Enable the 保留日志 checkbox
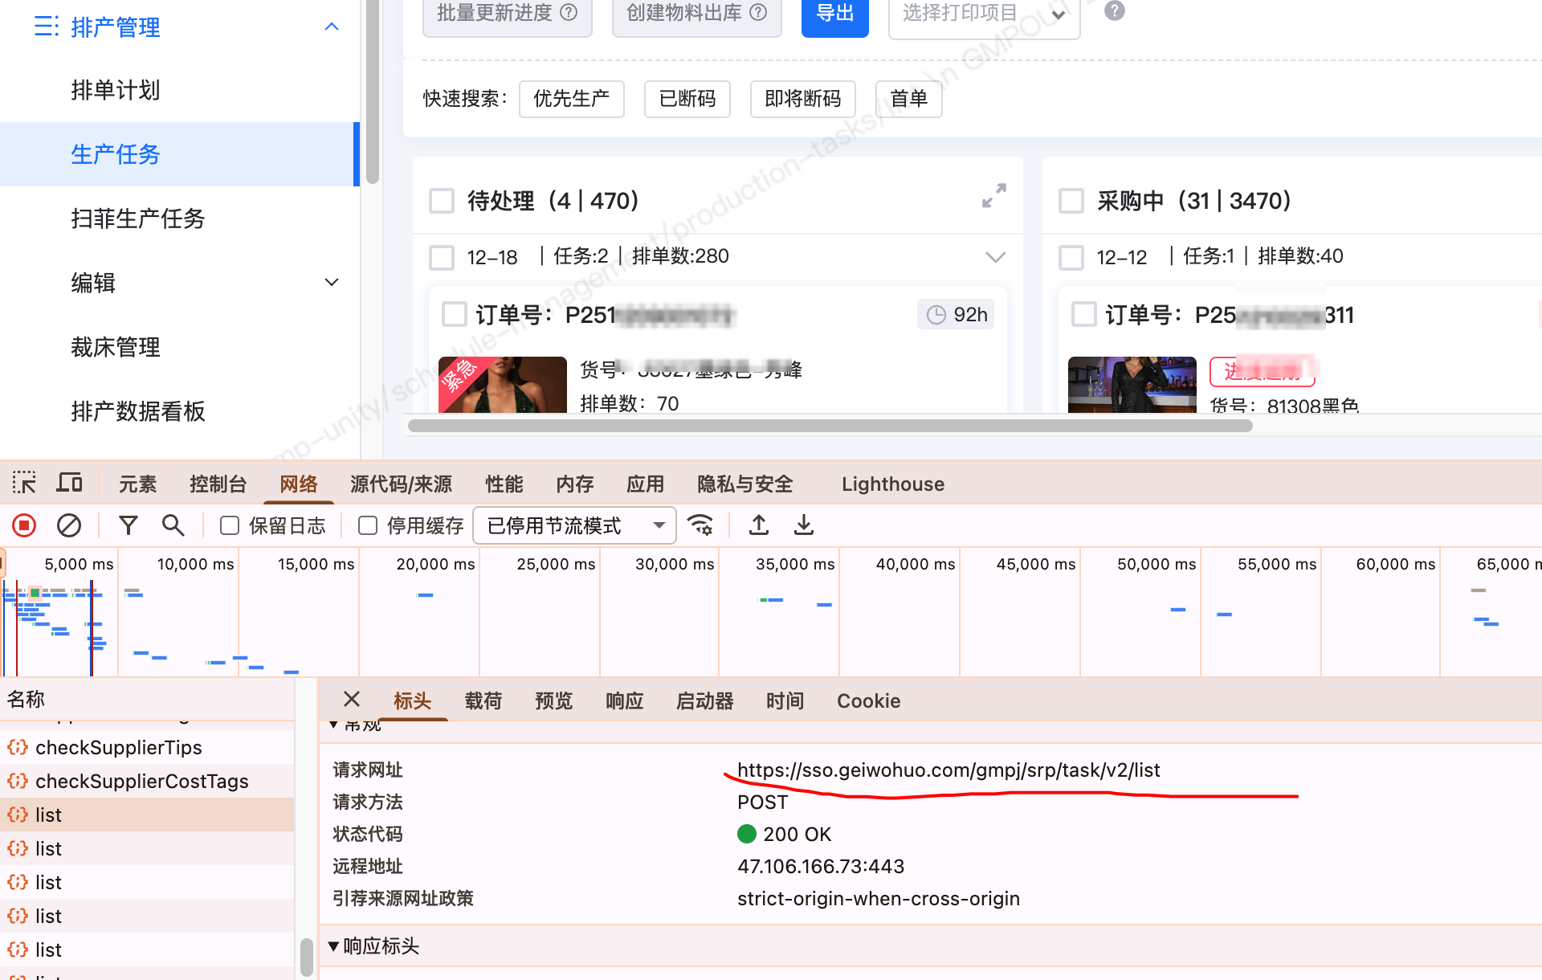The width and height of the screenshot is (1542, 980). click(x=230, y=526)
